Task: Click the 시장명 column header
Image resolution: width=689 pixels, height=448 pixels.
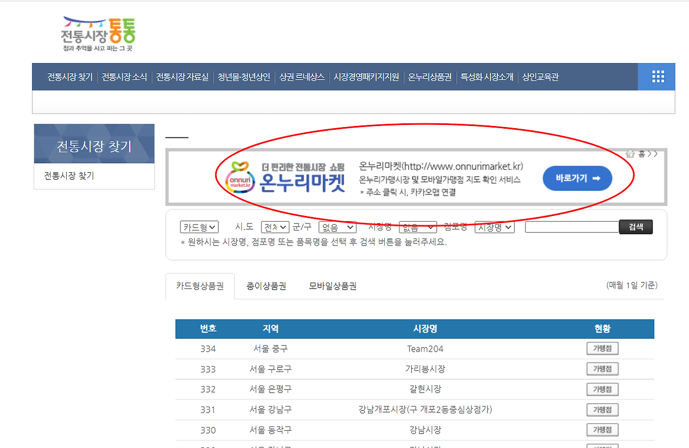Action: 425,329
